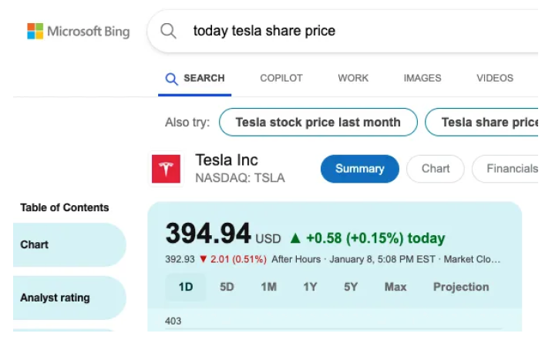The height and width of the screenshot is (340, 552).
Task: Switch to the WORK tab
Action: tap(353, 78)
